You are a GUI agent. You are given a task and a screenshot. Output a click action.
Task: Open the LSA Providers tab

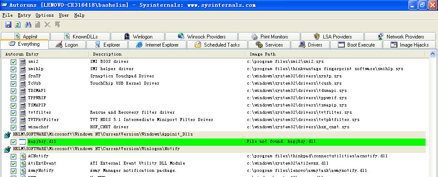[332, 37]
